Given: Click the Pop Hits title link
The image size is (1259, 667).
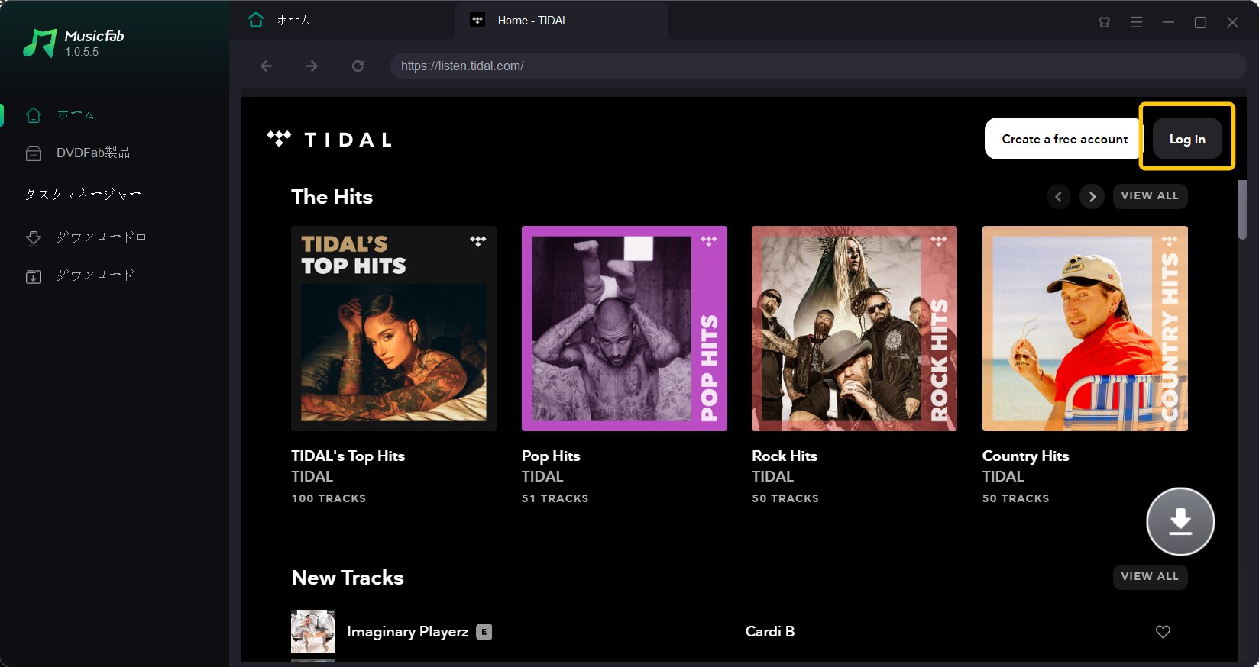Looking at the screenshot, I should [x=551, y=456].
